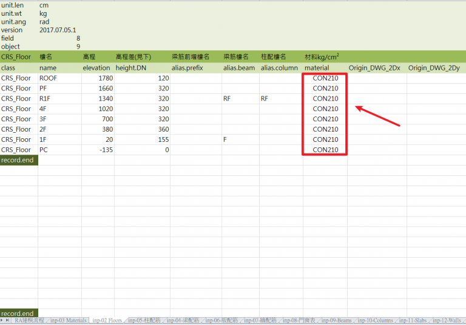Click the elevation cell showing 1780
Screen dimensions: 466x325
97,78
